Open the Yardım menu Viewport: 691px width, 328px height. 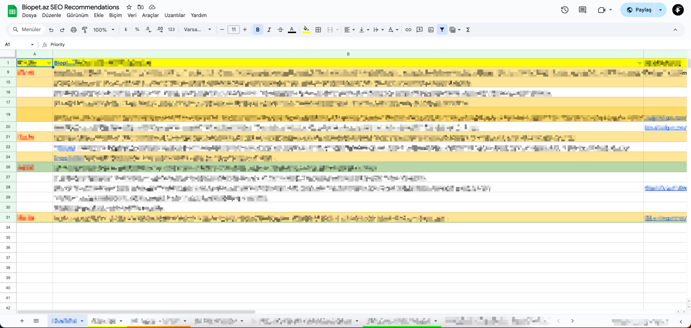(x=198, y=15)
